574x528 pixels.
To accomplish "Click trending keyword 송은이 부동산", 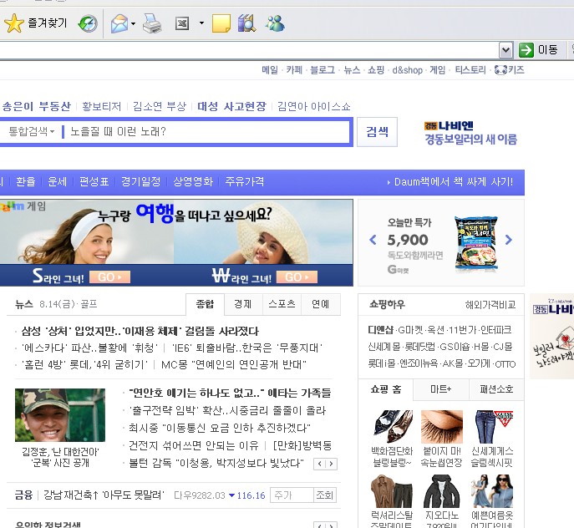I will point(36,107).
